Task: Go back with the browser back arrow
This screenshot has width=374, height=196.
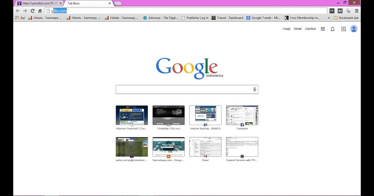Action: point(18,11)
